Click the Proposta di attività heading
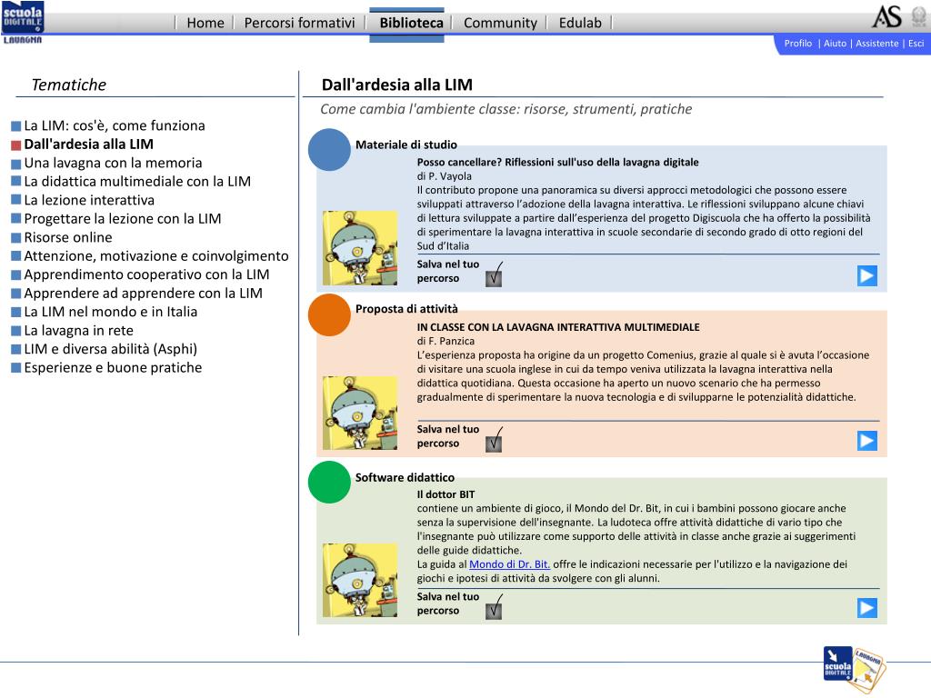 pyautogui.click(x=406, y=309)
